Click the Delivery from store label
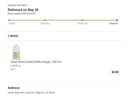The image size is (130, 105). click(17, 5)
